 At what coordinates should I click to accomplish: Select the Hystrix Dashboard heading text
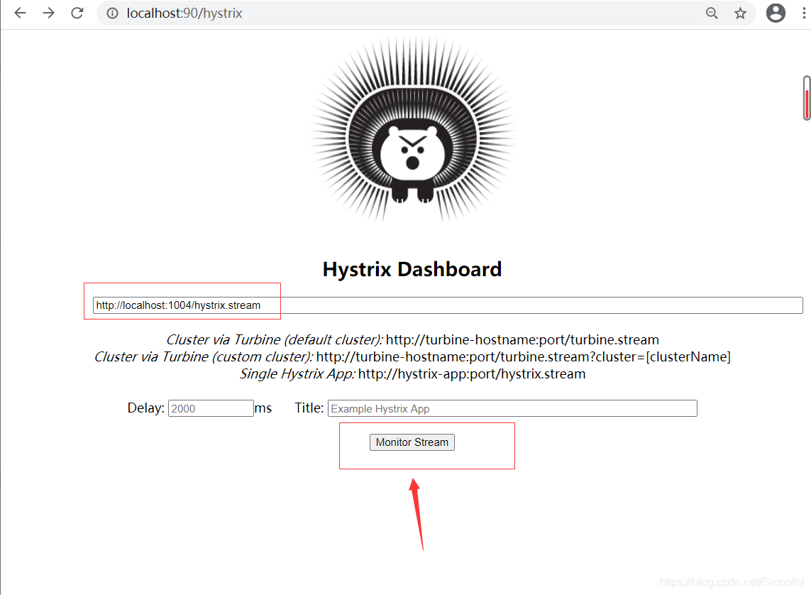pyautogui.click(x=412, y=270)
